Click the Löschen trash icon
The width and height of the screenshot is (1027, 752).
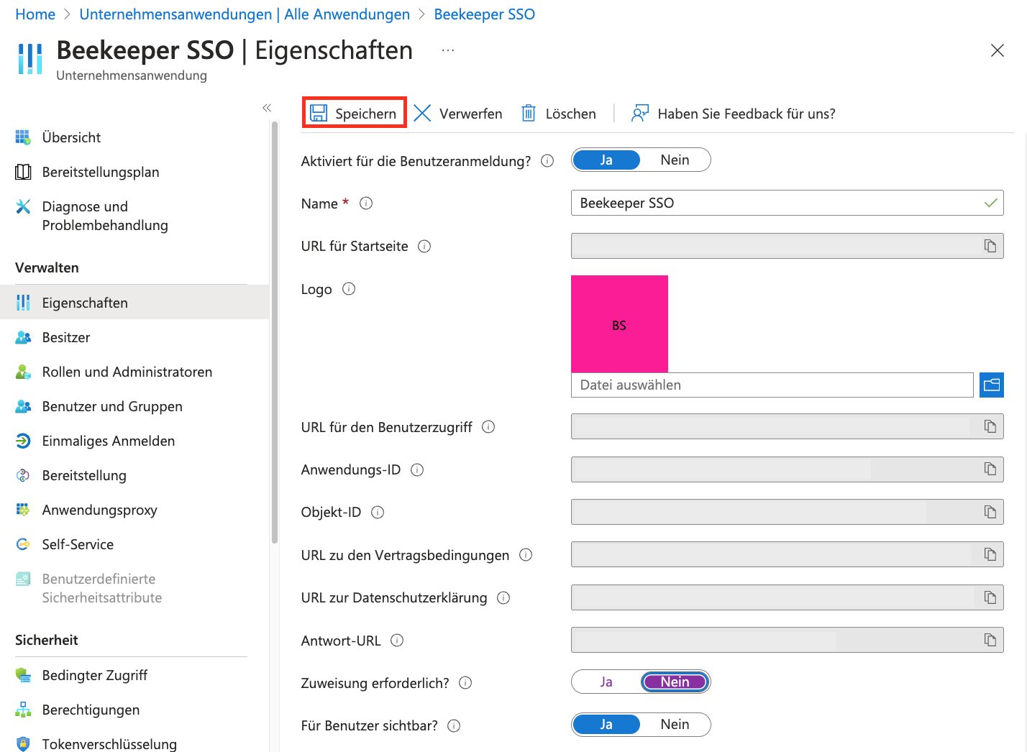point(529,113)
